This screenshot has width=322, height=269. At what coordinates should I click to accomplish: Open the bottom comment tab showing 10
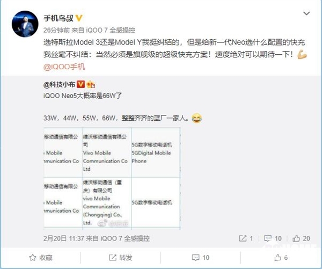click(200, 258)
